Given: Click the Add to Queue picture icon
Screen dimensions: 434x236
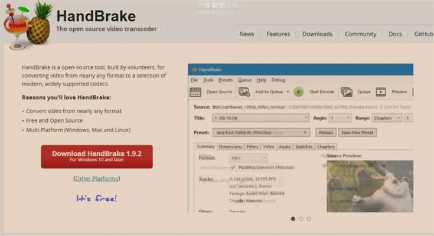Looking at the screenshot, I should 244,92.
